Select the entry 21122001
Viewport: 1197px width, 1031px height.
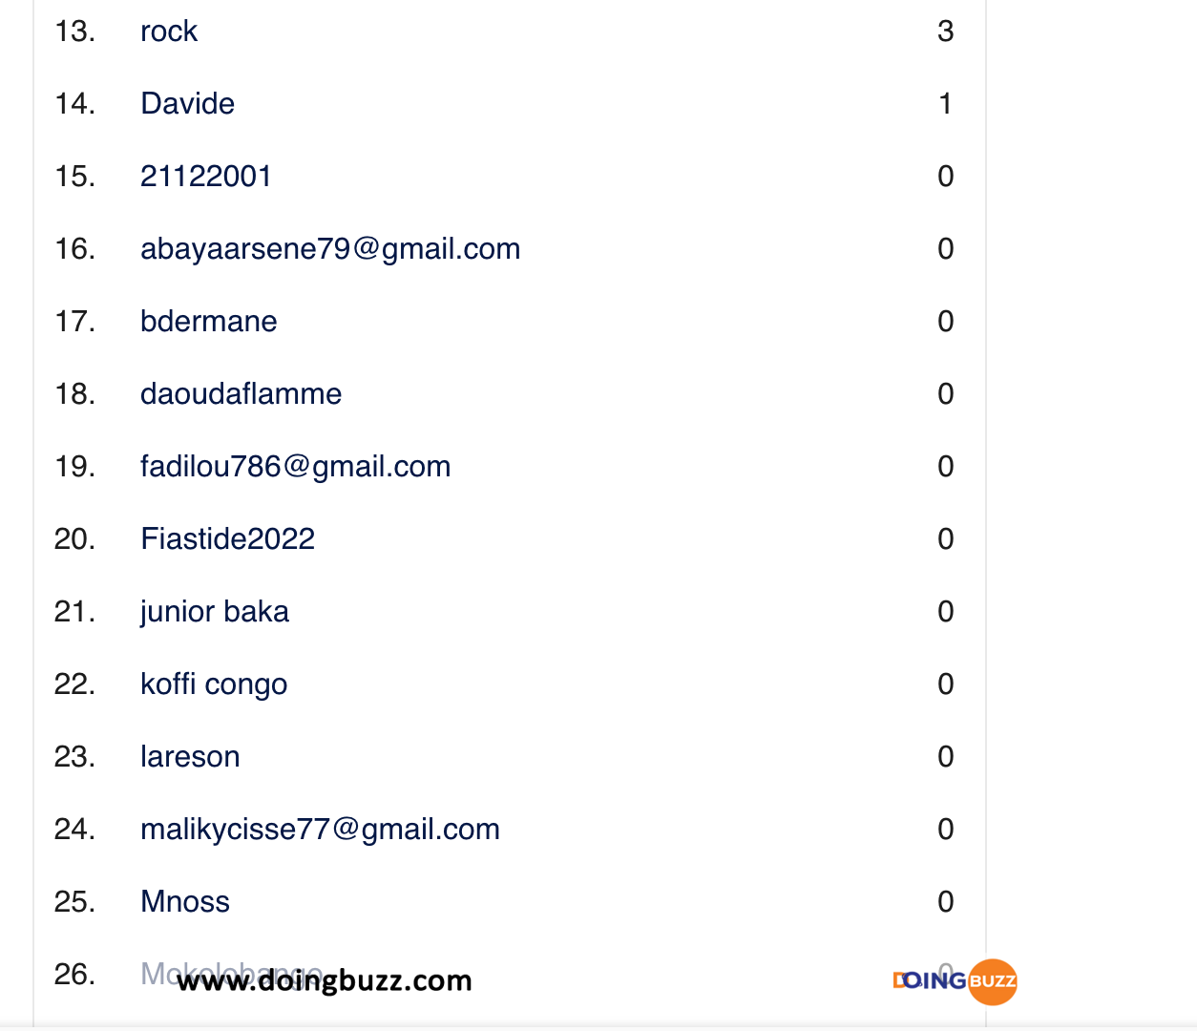(x=205, y=177)
